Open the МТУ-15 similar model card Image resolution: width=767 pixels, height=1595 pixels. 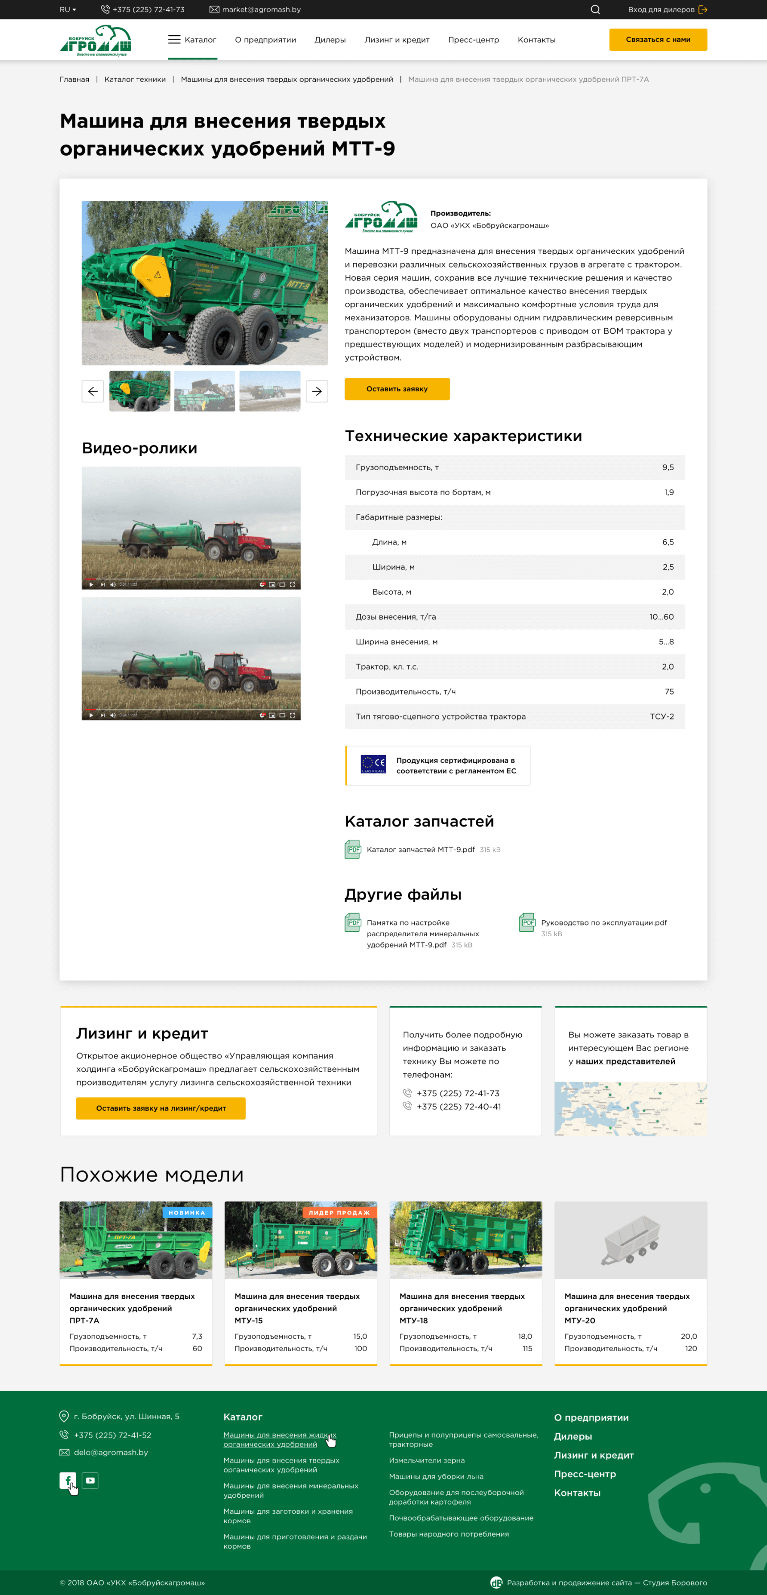pyautogui.click(x=301, y=1284)
